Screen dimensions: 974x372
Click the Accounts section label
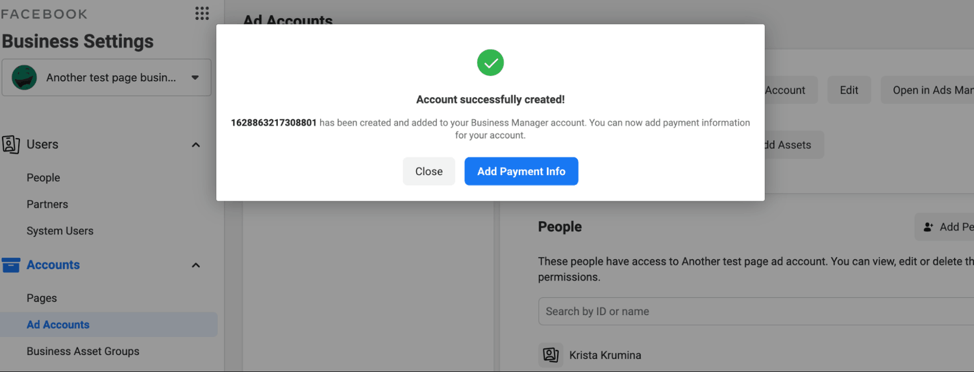point(53,265)
